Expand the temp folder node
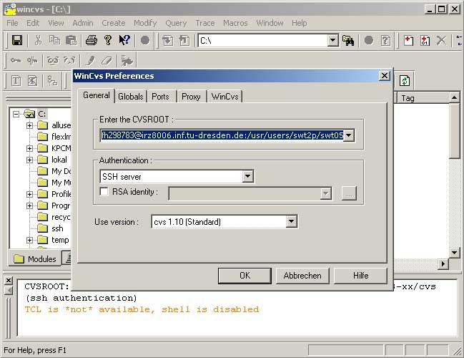The height and width of the screenshot is (358, 464). coord(29,240)
